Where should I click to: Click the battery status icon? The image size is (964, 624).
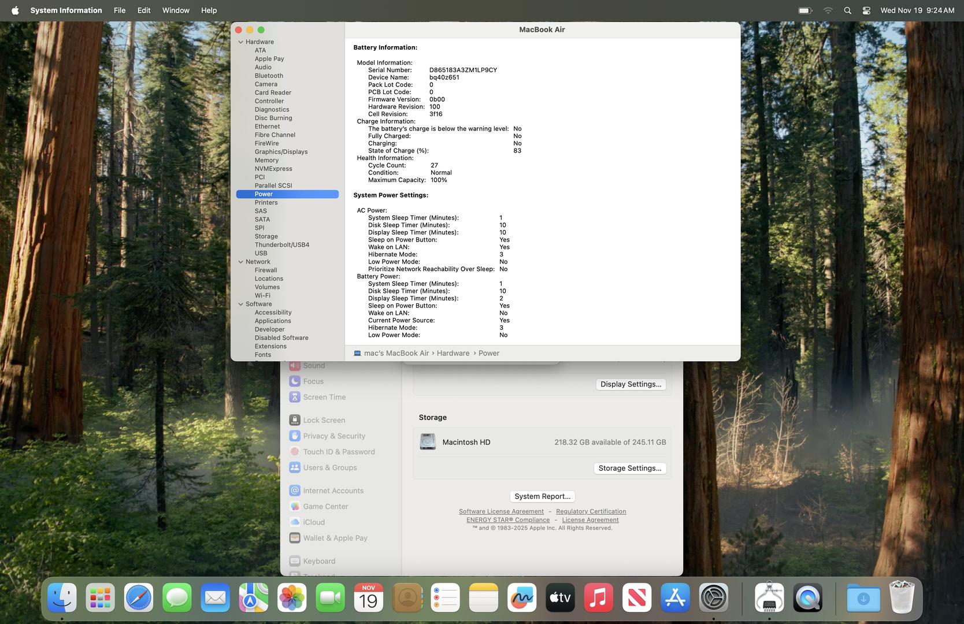805,10
